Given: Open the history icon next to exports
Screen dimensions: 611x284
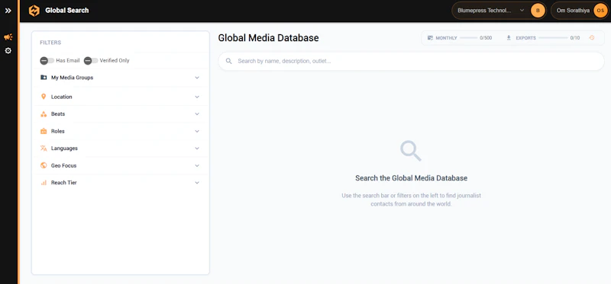Looking at the screenshot, I should pos(592,37).
